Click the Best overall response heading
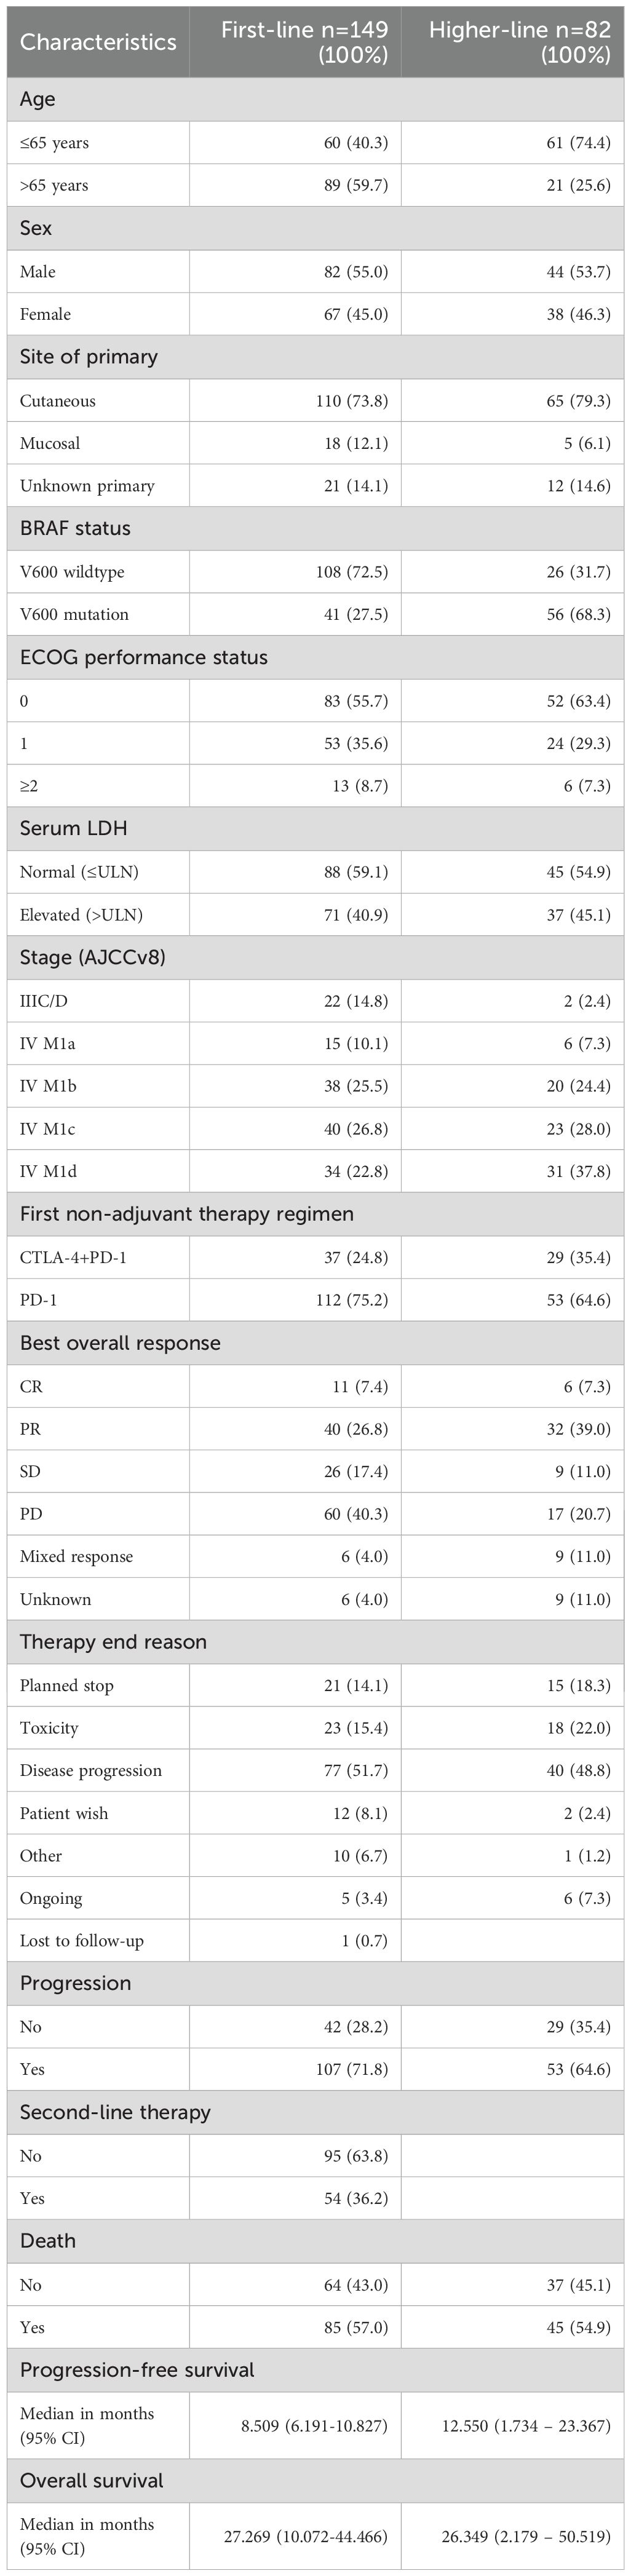Viewport: 631px width, 2576px height. [x=120, y=1342]
